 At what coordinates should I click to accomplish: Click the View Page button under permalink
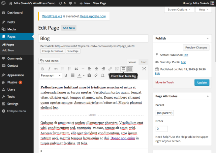[73, 51]
